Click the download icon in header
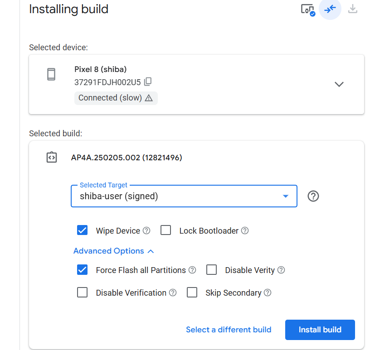 (352, 9)
